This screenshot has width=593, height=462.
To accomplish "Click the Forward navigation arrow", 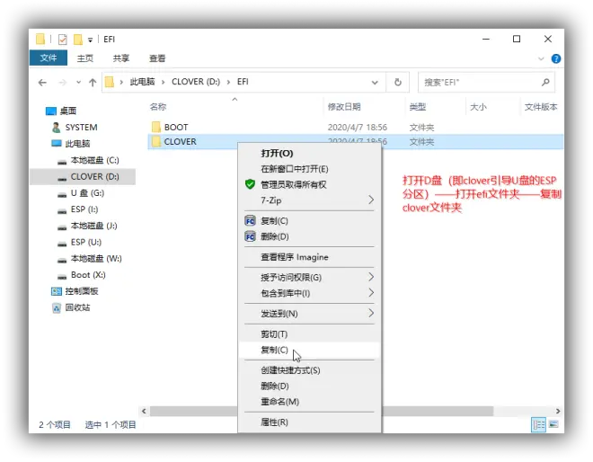I will point(62,82).
